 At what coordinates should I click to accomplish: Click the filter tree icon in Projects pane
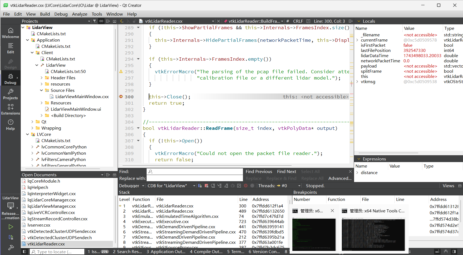pos(94,21)
